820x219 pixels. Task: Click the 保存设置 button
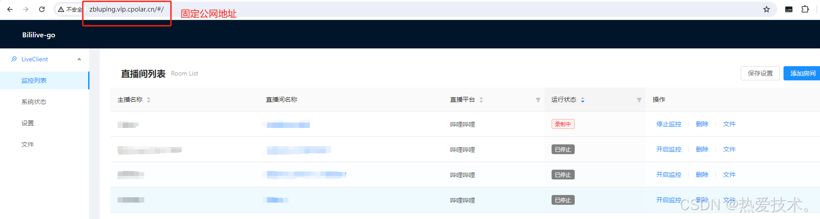[x=760, y=73]
